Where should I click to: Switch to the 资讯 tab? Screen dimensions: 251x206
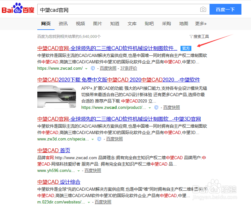(63, 24)
